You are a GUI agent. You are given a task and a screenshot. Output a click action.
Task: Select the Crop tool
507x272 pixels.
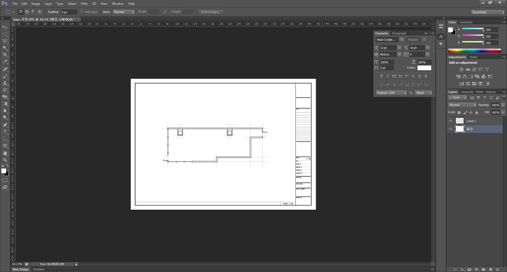coord(5,55)
